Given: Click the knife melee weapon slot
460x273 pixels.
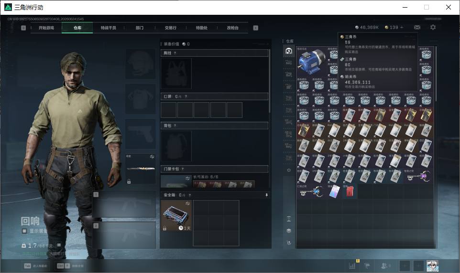Looking at the screenshot, I should point(141,169).
